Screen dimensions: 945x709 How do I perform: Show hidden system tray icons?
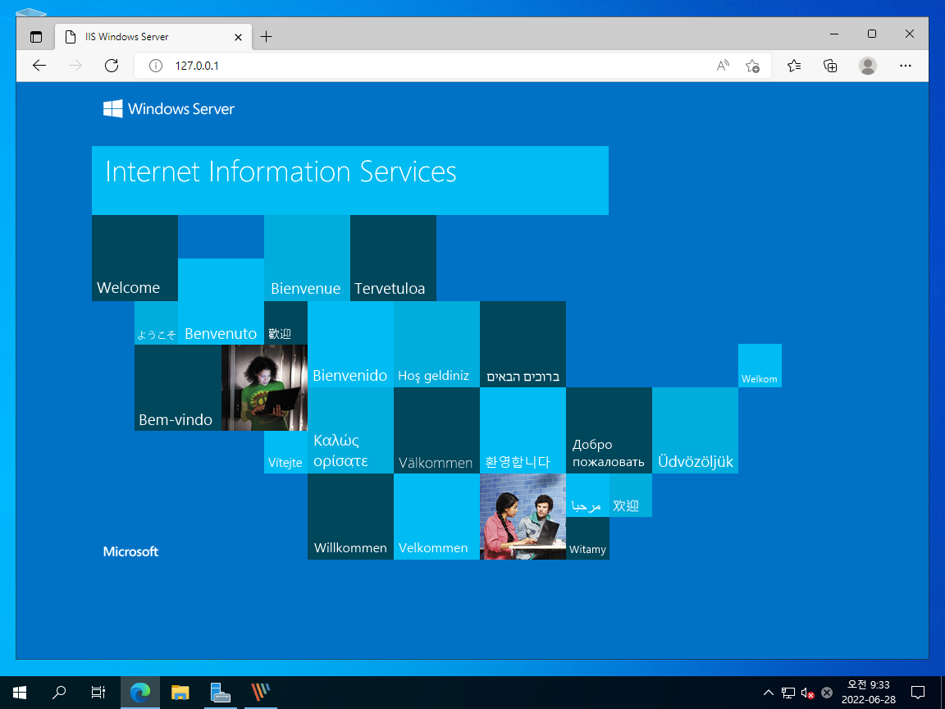point(768,693)
